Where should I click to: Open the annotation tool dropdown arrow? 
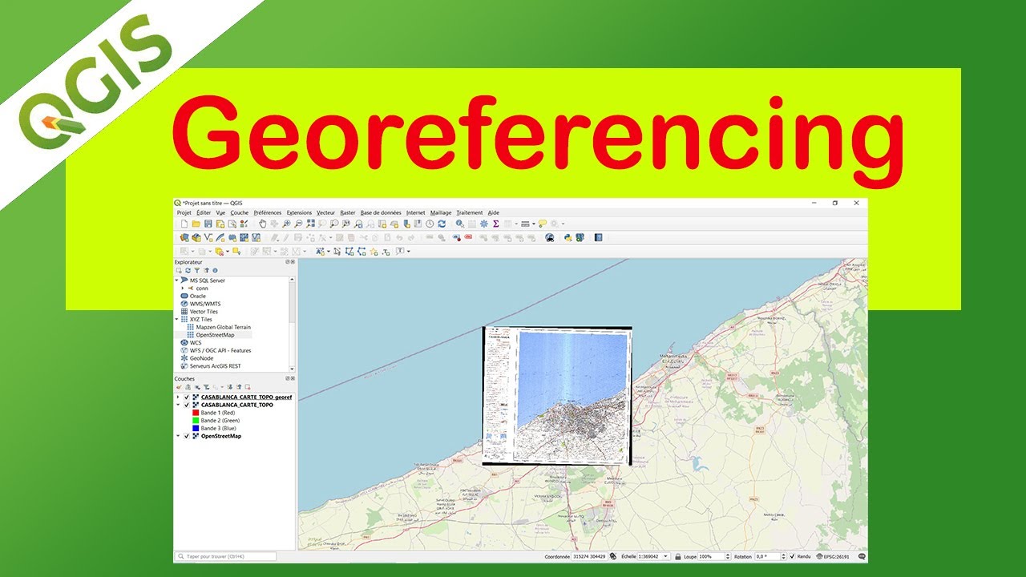point(408,252)
